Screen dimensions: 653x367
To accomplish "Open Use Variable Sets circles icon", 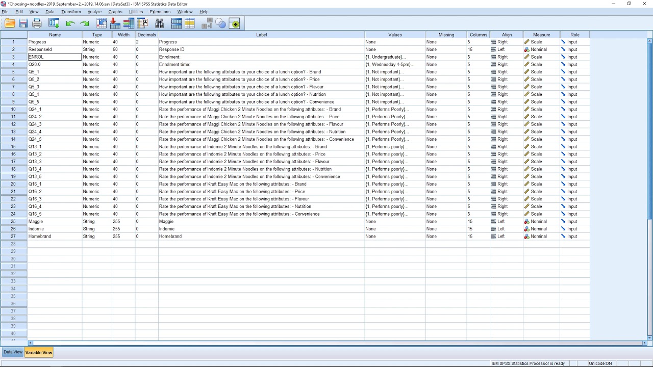I will click(220, 23).
